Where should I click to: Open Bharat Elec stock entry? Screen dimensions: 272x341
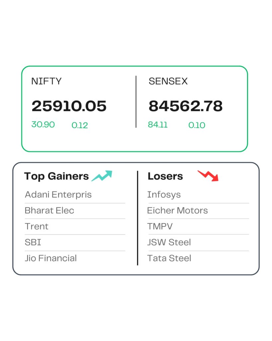(49, 210)
